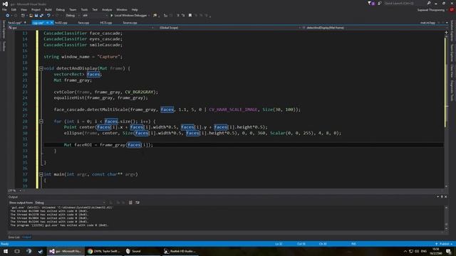Click the New Project toolbar icon
The height and width of the screenshot is (256, 456).
coord(23,16)
